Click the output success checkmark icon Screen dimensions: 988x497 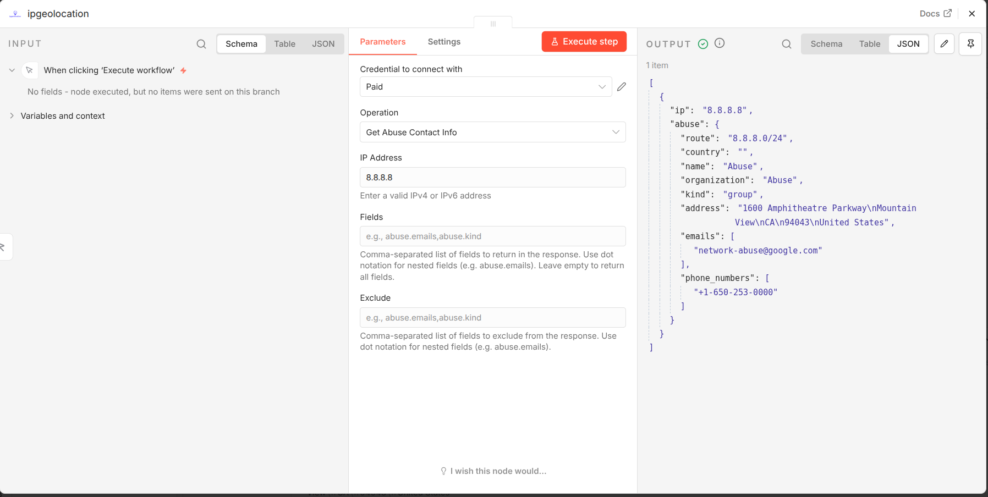[703, 44]
